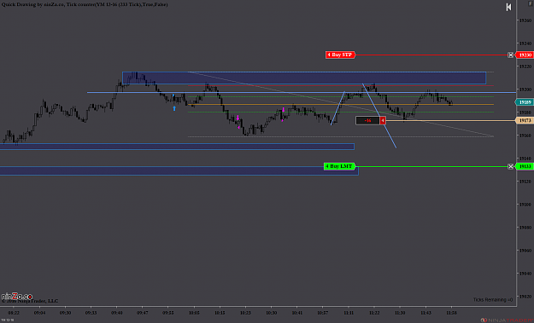
Task: Click the scroll-to-latest-bar arrow icon
Action: [508, 7]
